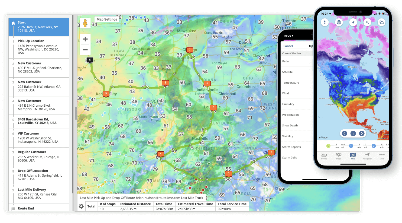Open the Map Settings panel
Screen dimensions: 402x223
click(106, 19)
